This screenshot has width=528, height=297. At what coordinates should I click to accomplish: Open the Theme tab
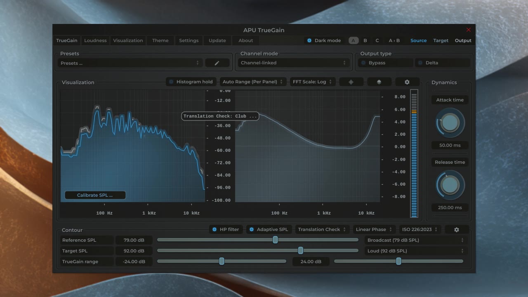(160, 40)
